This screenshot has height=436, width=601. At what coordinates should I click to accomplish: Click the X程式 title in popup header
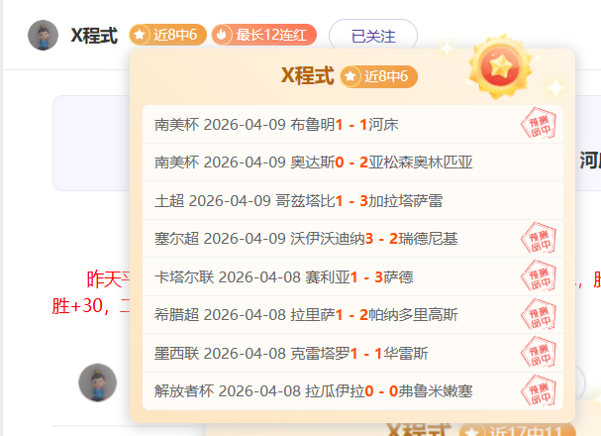pos(307,76)
